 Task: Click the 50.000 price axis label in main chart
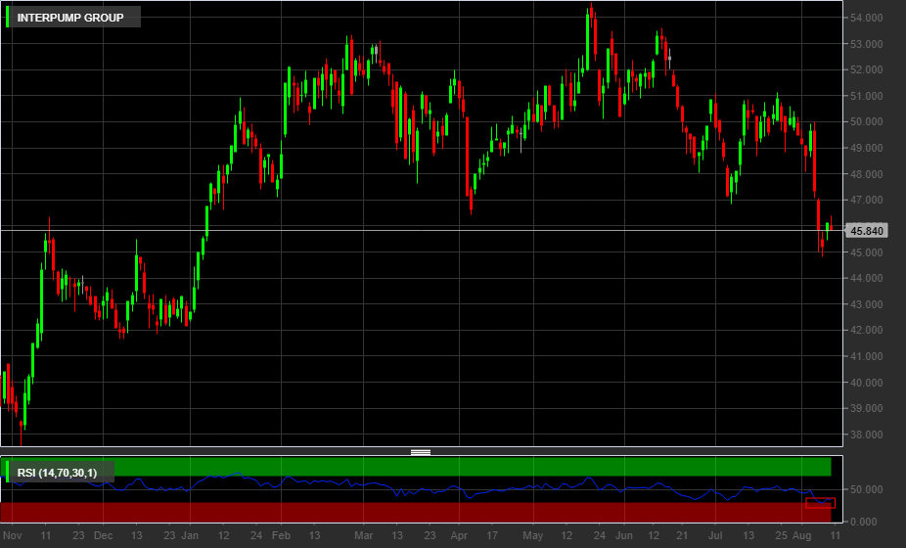pos(866,122)
